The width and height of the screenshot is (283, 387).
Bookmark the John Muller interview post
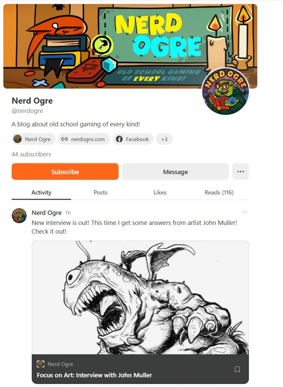[237, 369]
